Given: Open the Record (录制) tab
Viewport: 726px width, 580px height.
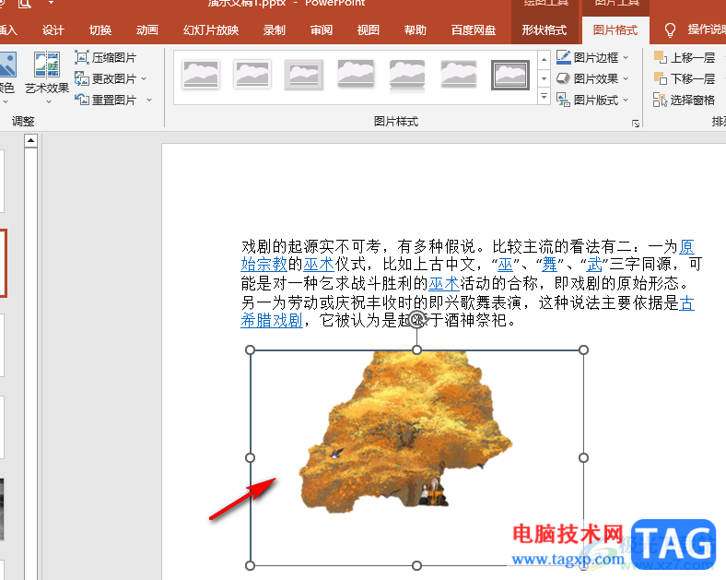Looking at the screenshot, I should [275, 30].
